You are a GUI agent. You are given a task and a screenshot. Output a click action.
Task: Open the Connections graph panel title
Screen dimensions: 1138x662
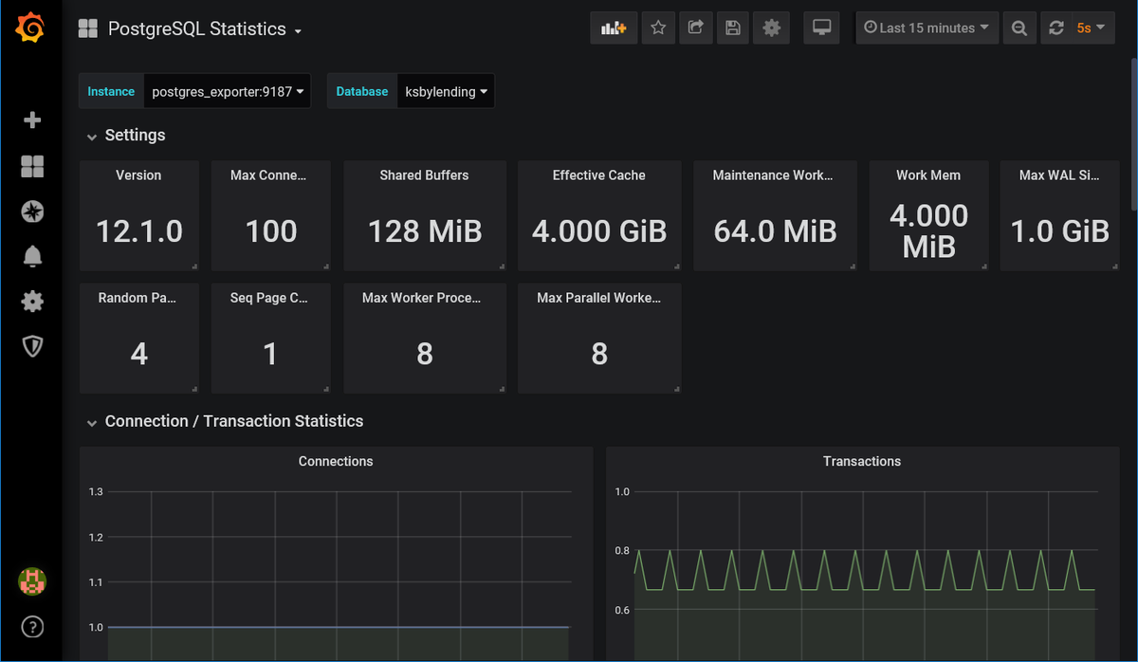click(x=336, y=461)
